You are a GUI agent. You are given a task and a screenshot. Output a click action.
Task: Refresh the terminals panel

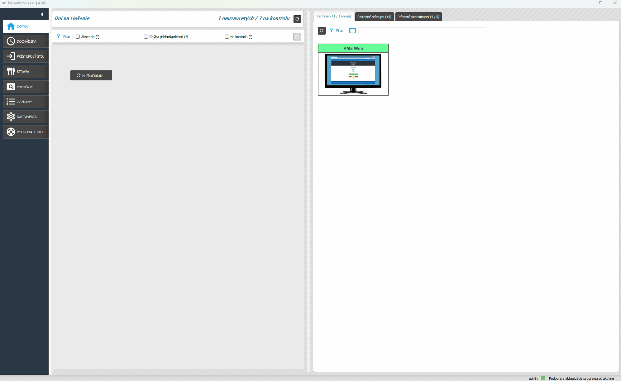click(322, 31)
